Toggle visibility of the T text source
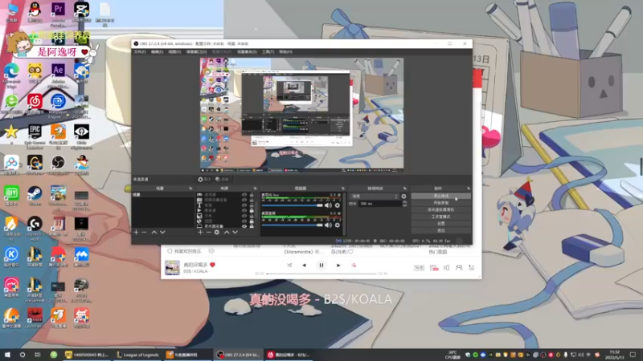Screen dimensions: 643x361 click(x=244, y=205)
